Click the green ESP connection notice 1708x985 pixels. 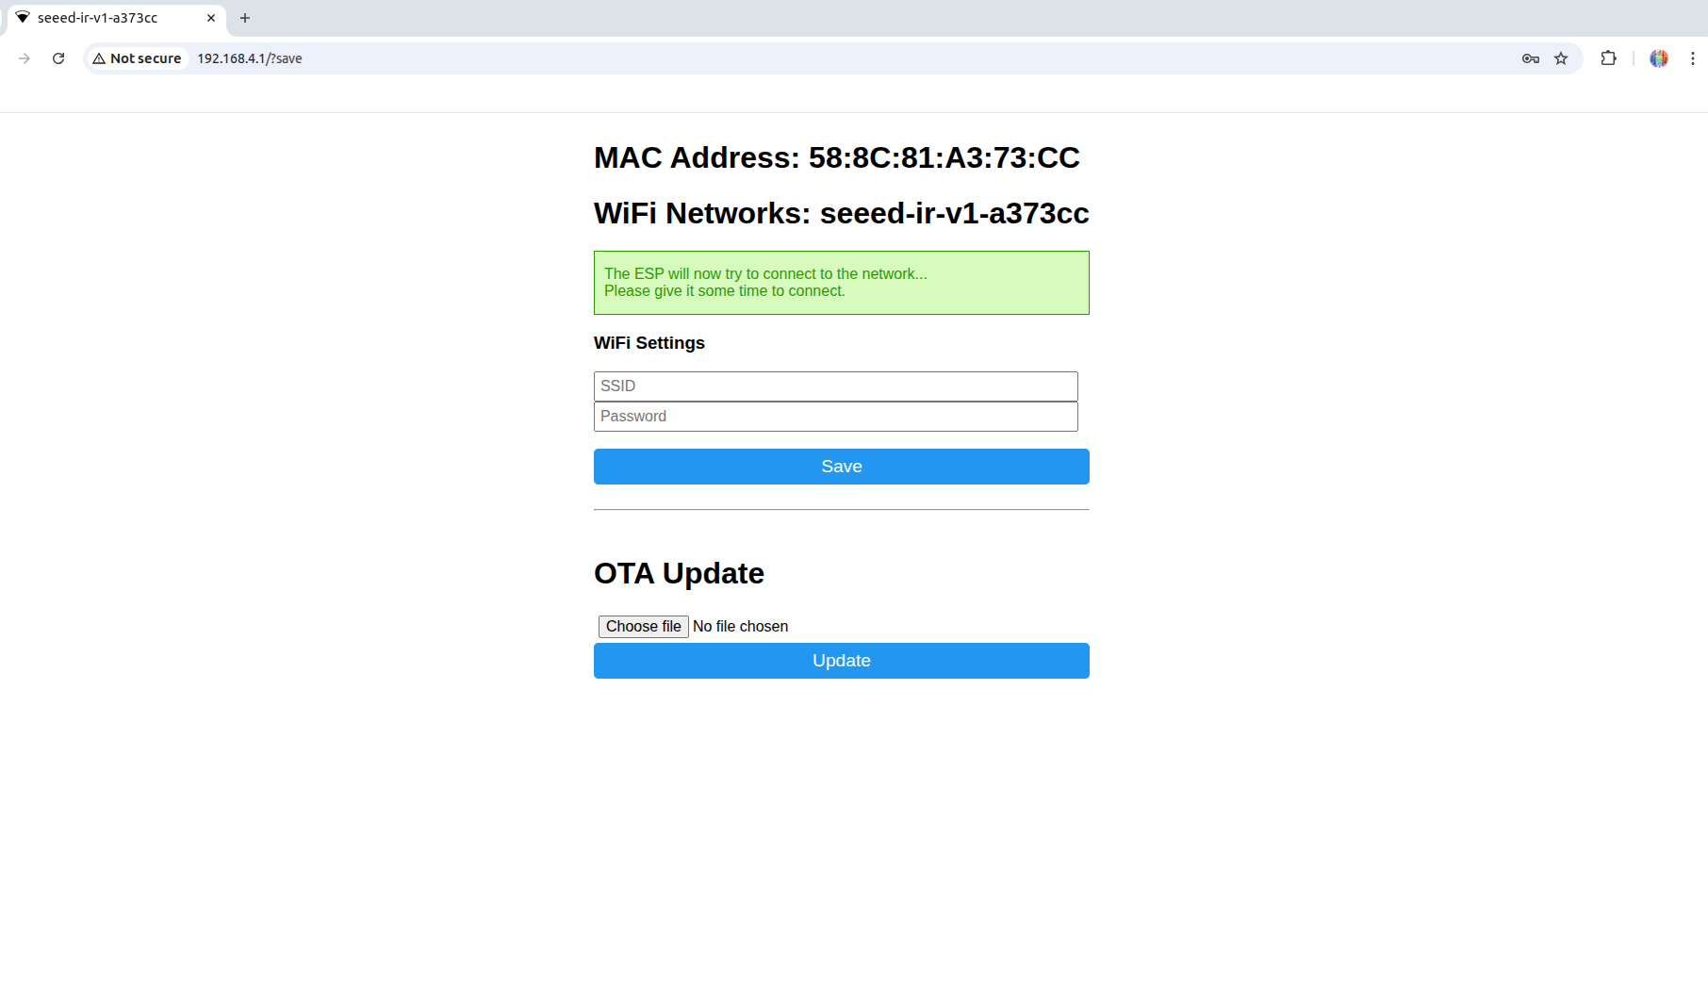coord(842,283)
